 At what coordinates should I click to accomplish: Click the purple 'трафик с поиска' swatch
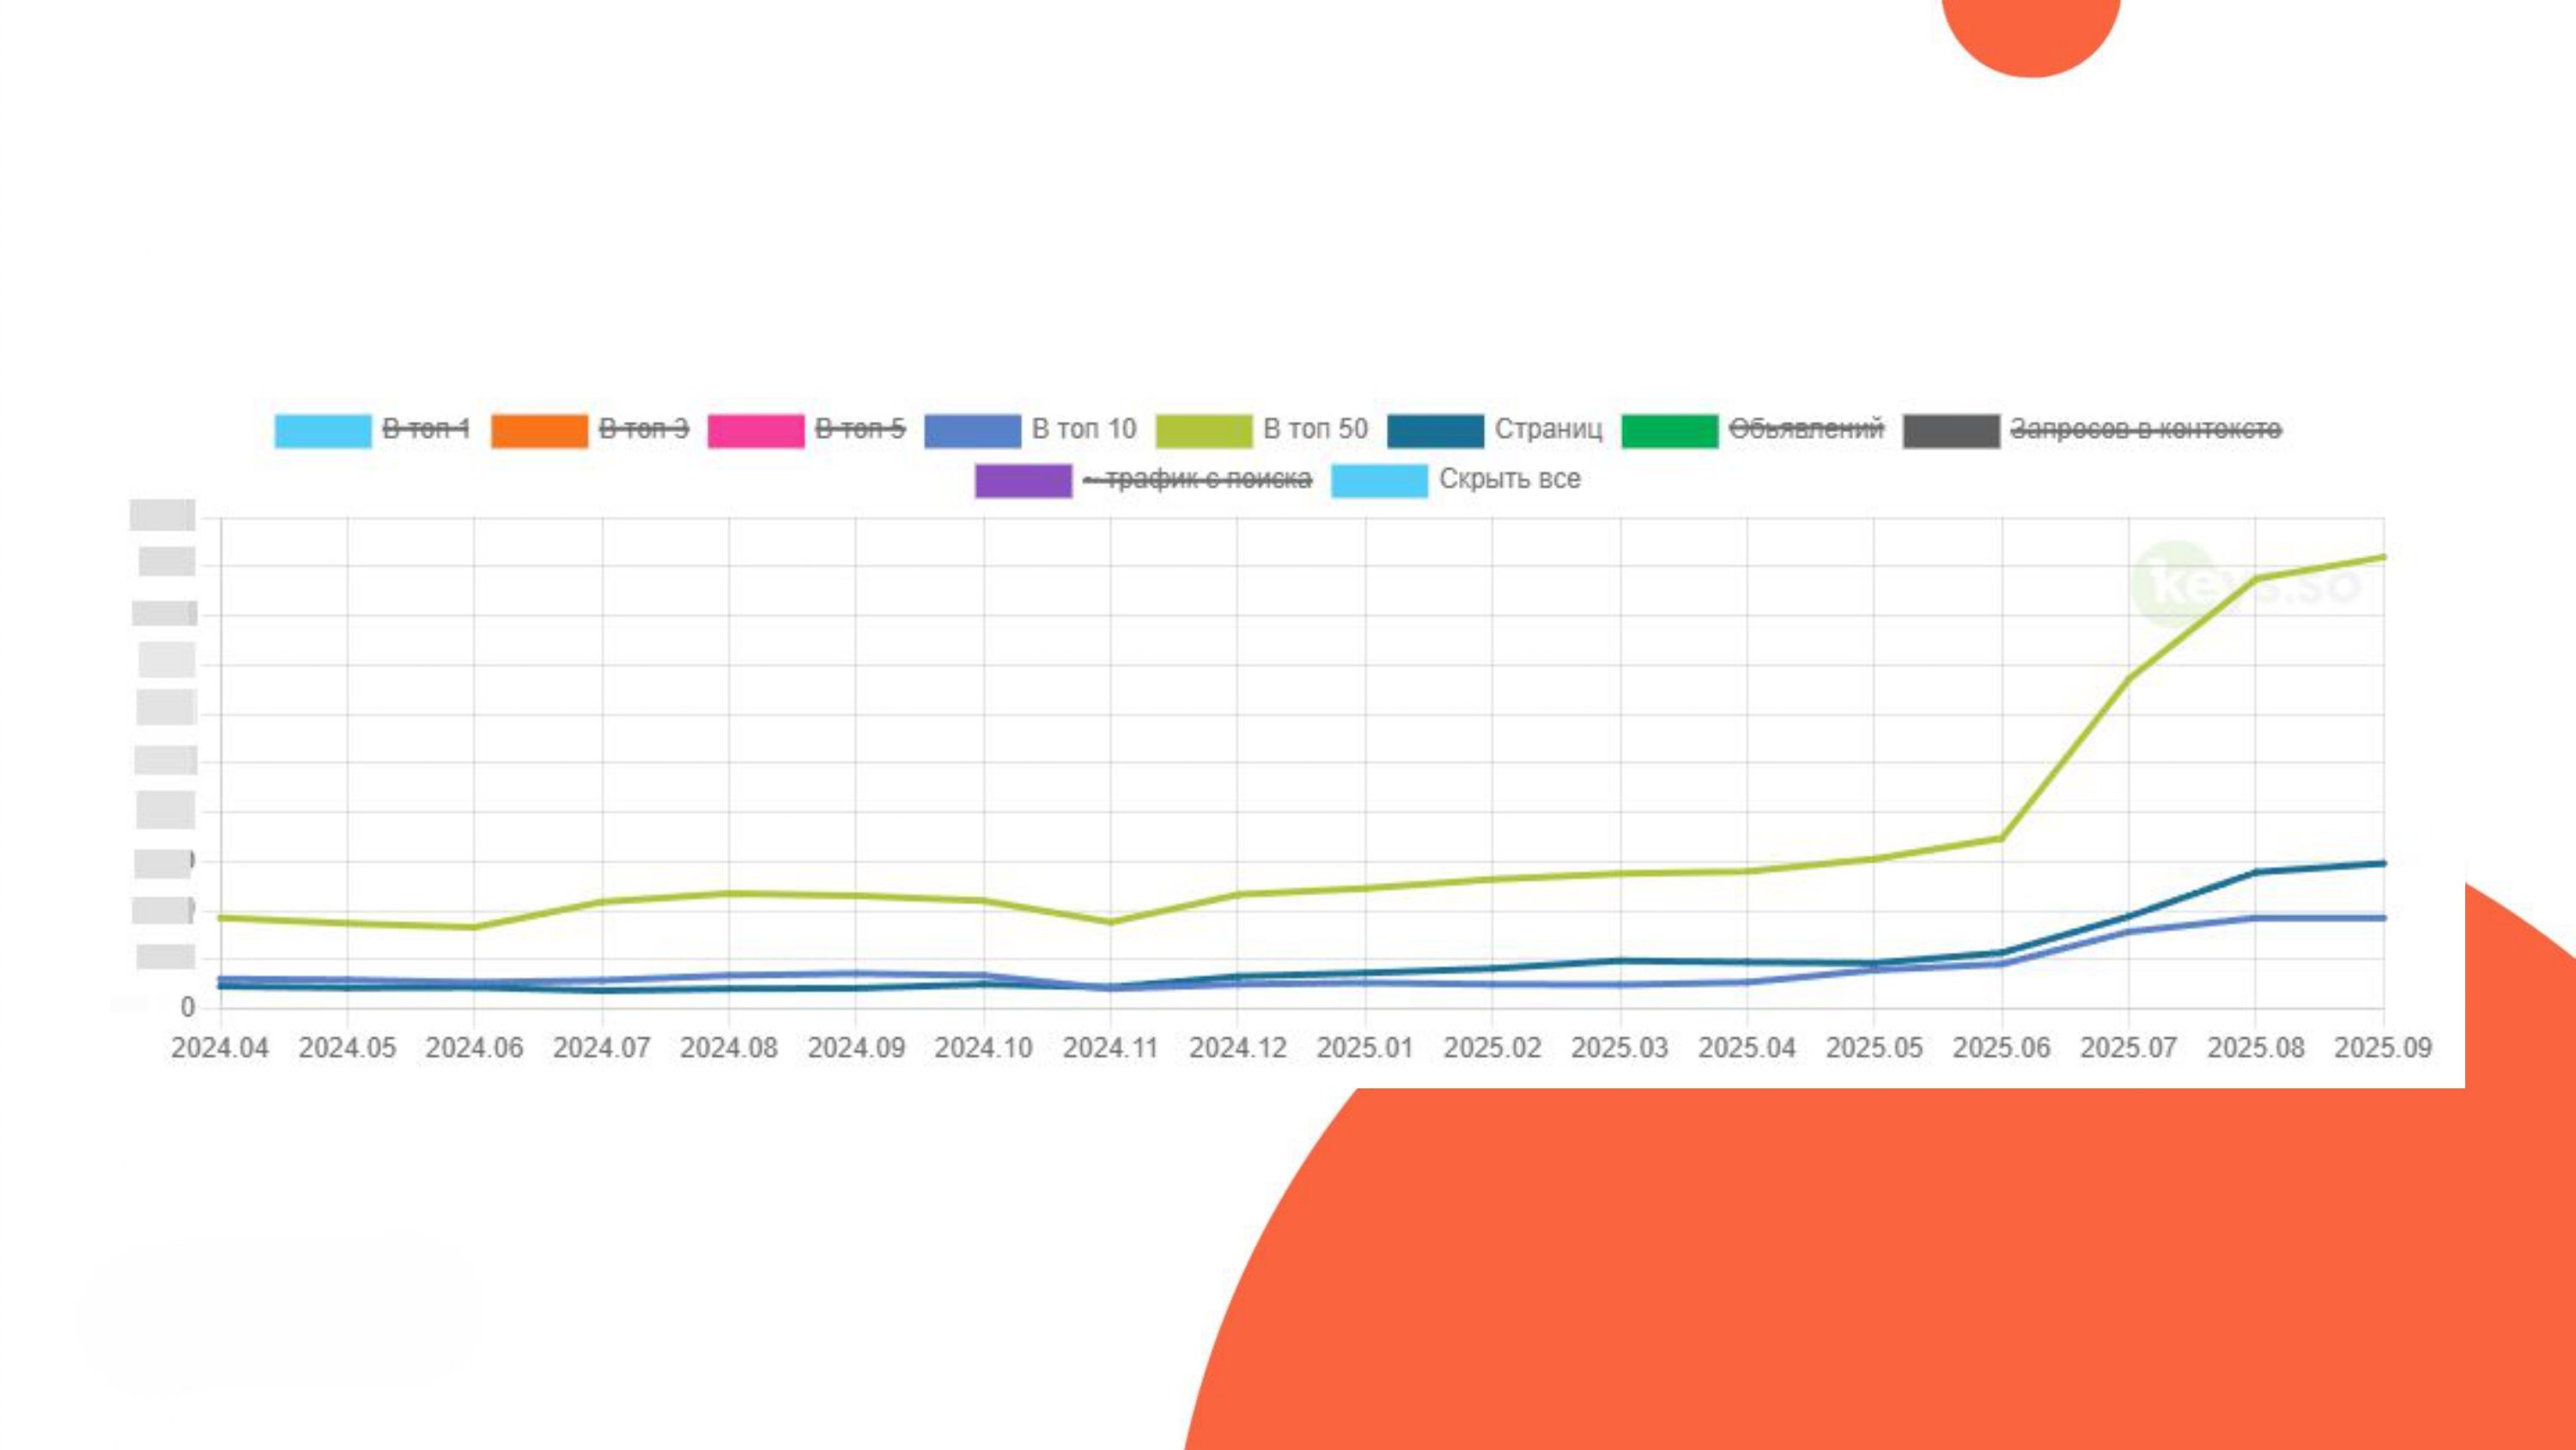point(1023,480)
